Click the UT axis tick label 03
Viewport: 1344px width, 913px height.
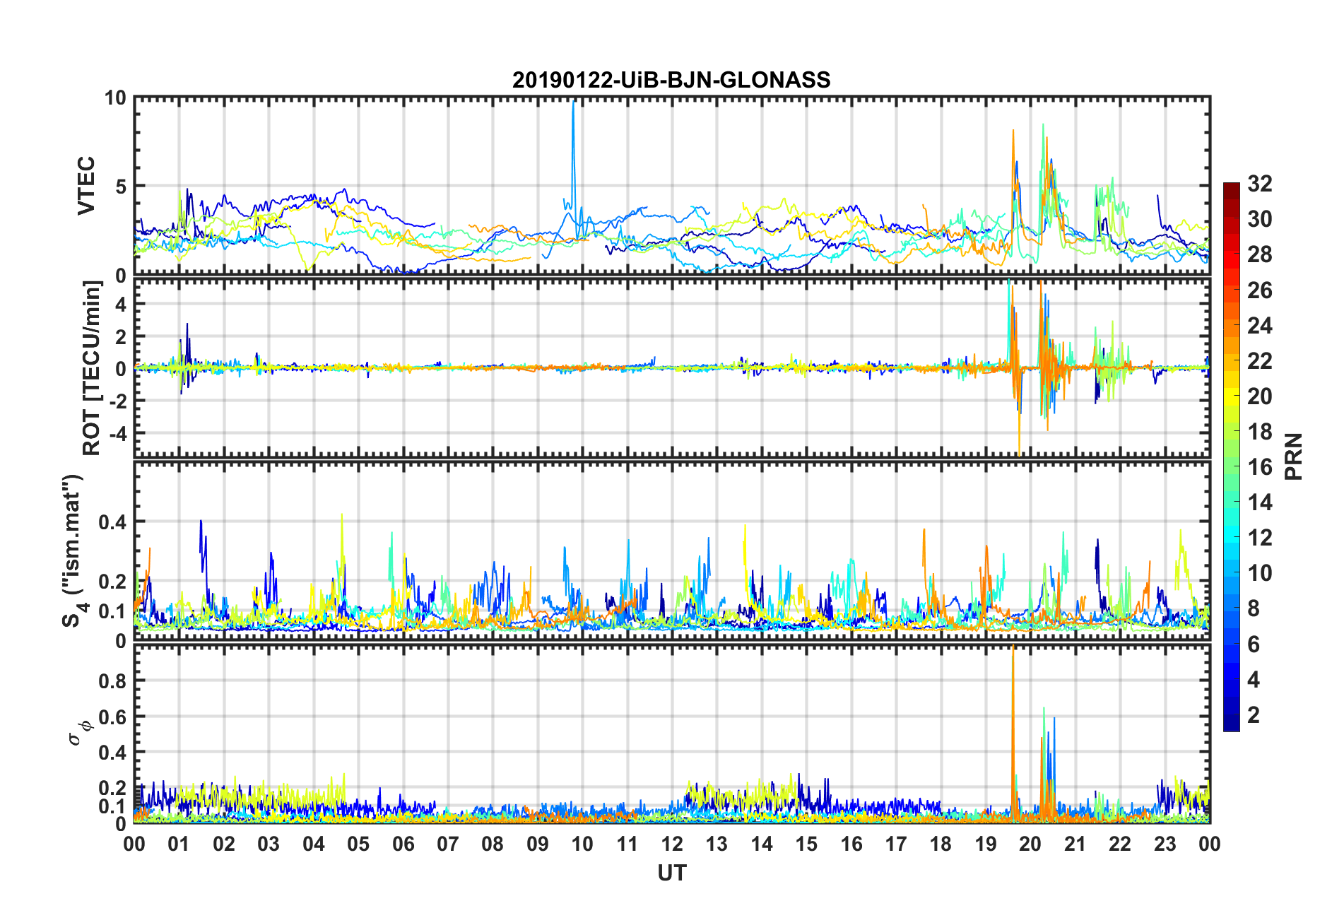click(269, 844)
